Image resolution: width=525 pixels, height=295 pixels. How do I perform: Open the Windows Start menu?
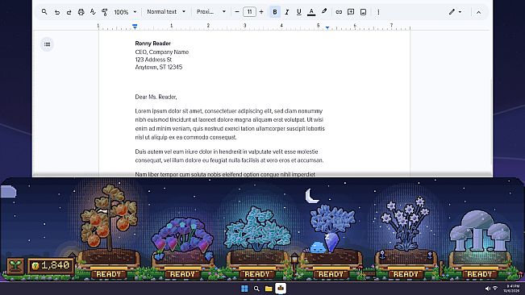[244, 289]
